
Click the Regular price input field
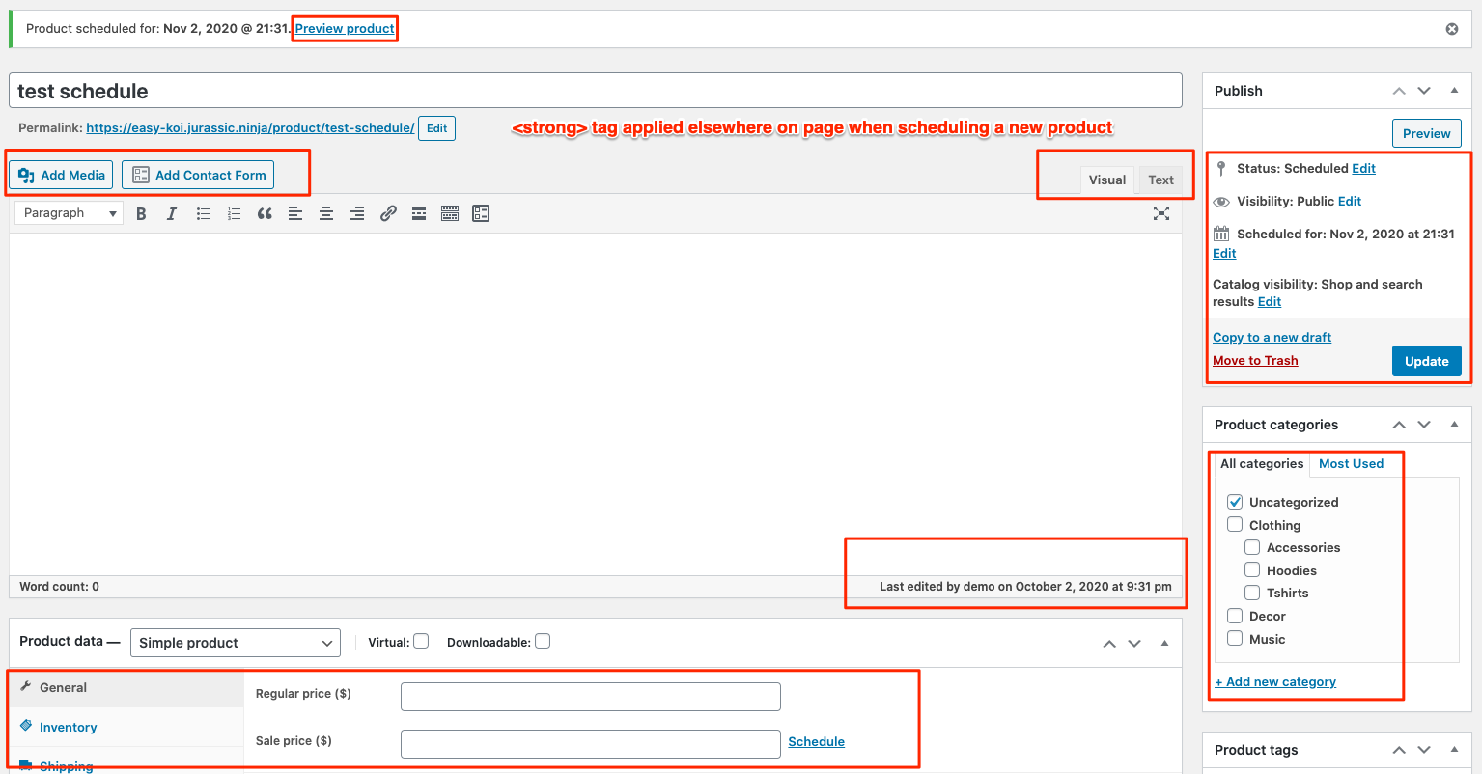(x=590, y=696)
